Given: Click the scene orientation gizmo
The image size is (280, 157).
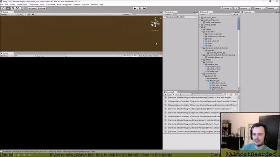Looking at the screenshot, I should [155, 23].
